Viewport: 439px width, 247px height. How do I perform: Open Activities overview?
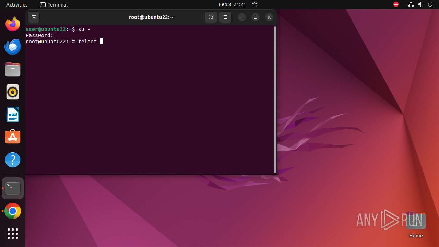pos(17,4)
